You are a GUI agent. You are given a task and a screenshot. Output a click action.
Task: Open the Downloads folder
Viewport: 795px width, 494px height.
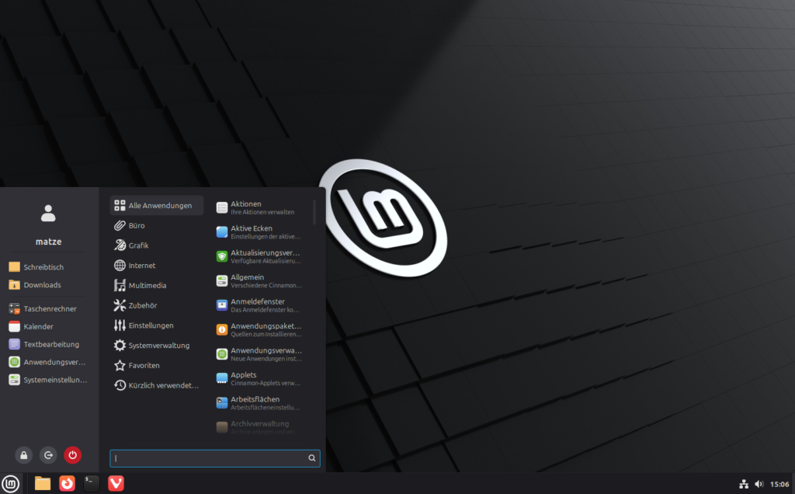click(x=42, y=285)
